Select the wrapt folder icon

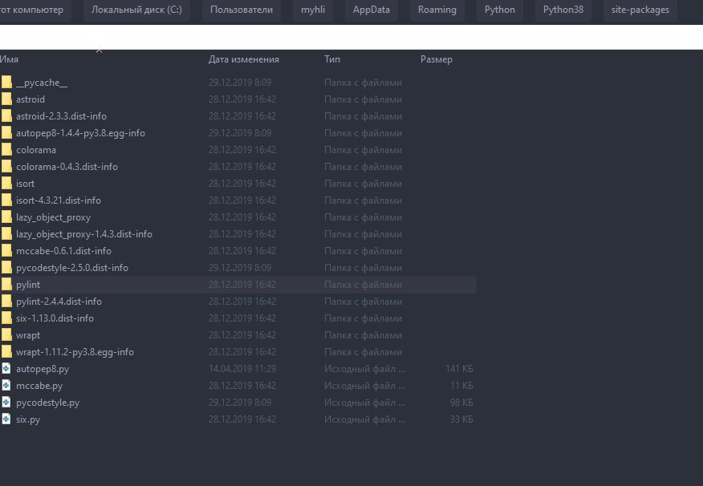pyautogui.click(x=6, y=335)
